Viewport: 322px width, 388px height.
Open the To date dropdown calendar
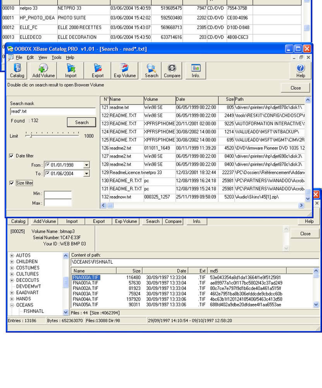pos(86,174)
